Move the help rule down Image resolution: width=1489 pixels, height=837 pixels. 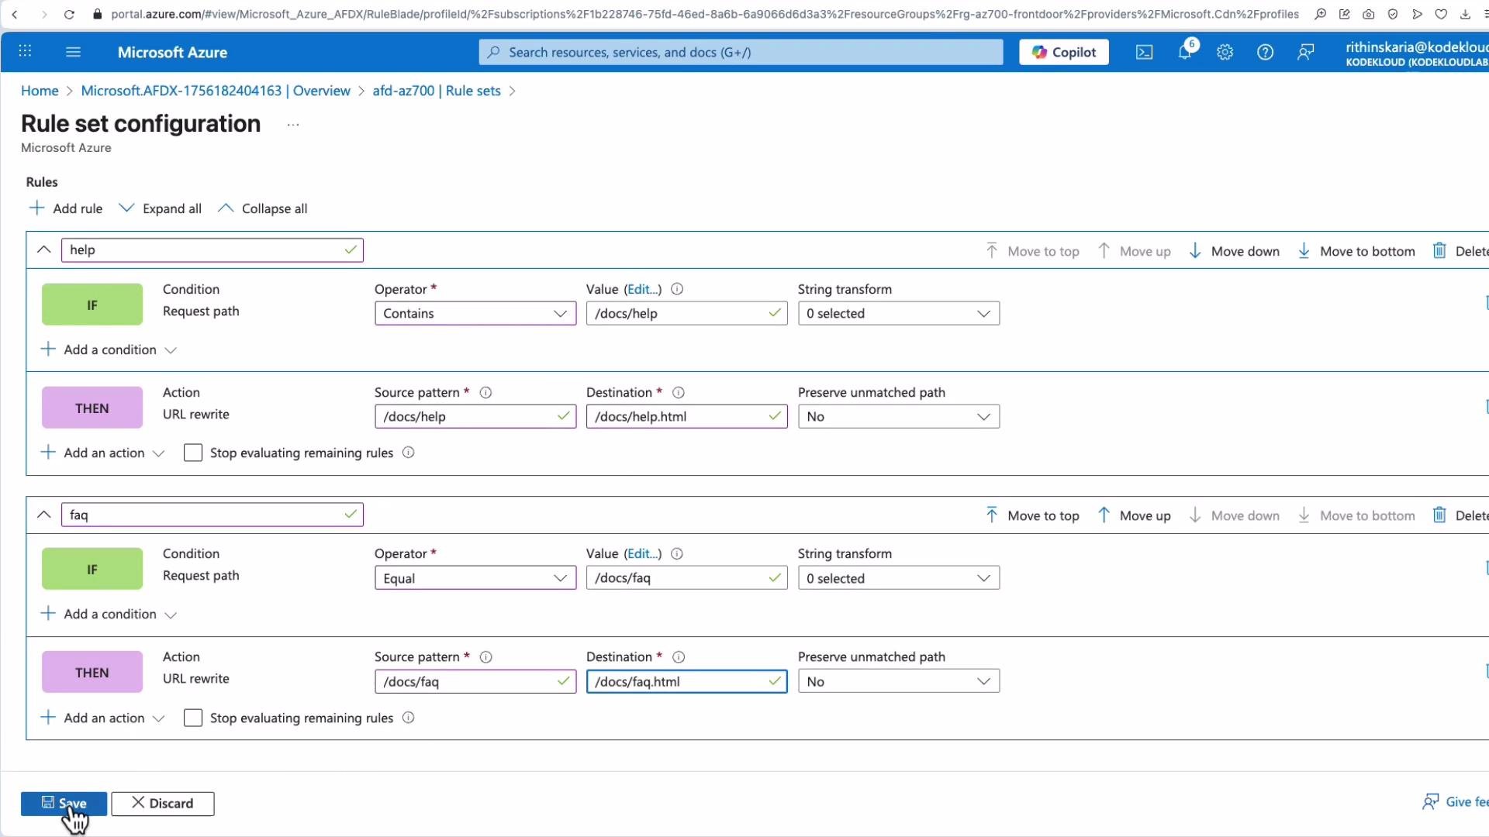[x=1234, y=251]
